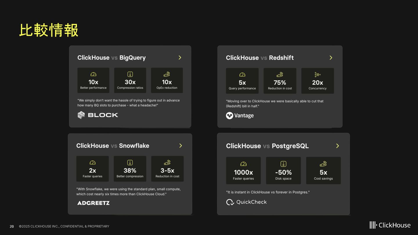Image resolution: width=418 pixels, height=235 pixels.
Task: Click the ADGREETZ logo
Action: coord(93,203)
